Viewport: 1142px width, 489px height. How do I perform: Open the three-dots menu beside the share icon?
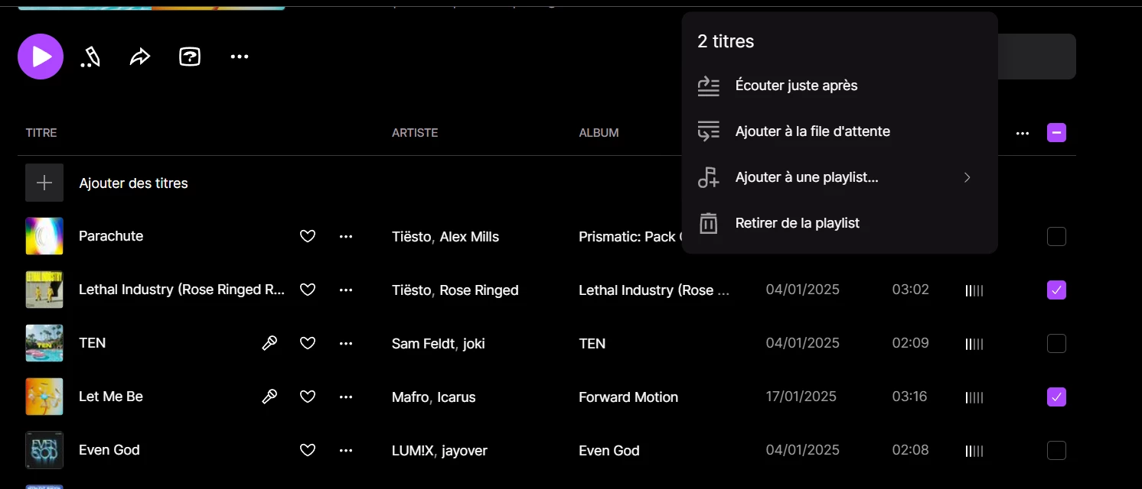click(x=240, y=57)
